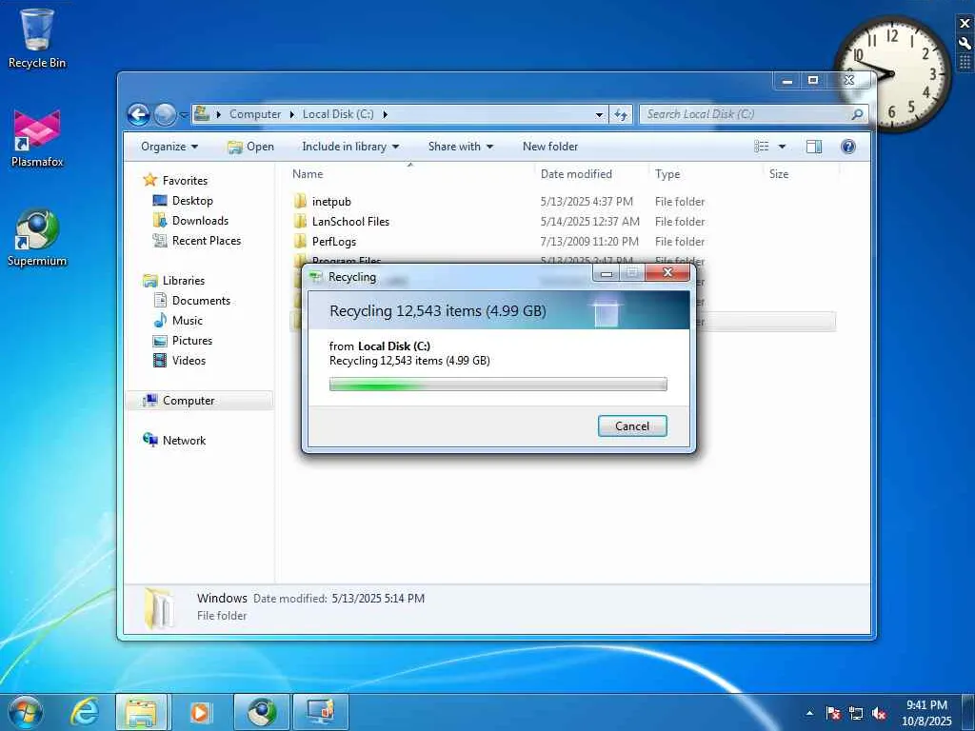
Task: Cancel the Recycling operation
Action: (x=632, y=425)
